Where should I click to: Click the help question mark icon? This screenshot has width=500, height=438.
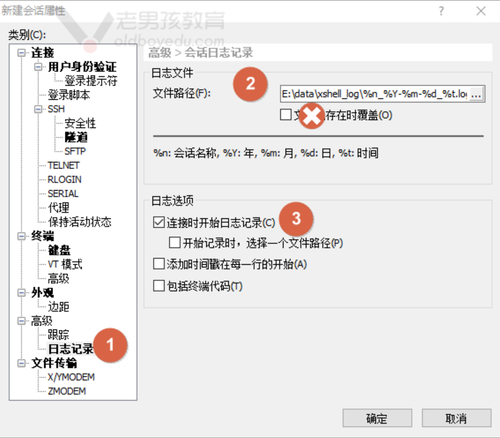[441, 11]
